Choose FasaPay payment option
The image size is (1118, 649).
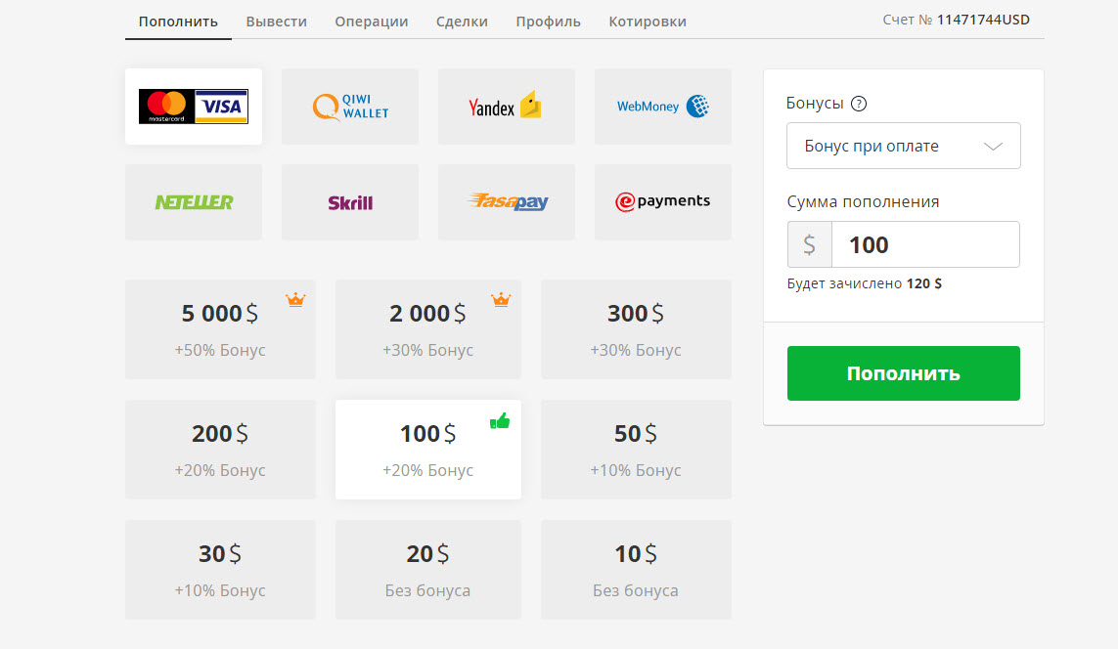click(x=506, y=202)
